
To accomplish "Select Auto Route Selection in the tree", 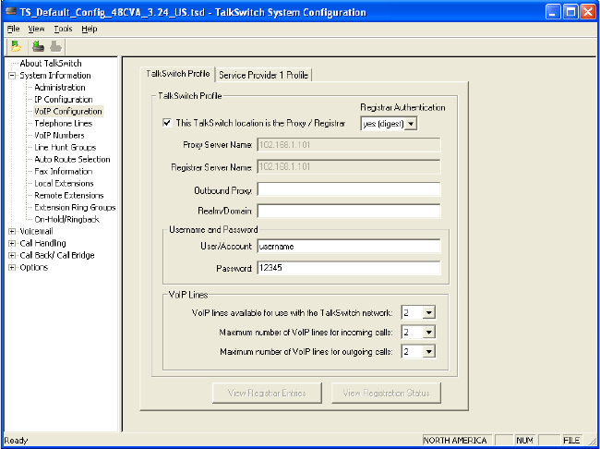I will (72, 160).
